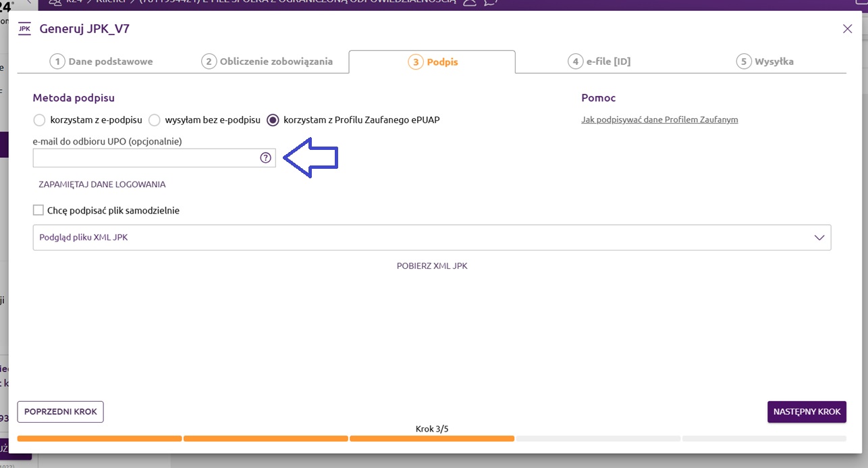The width and height of the screenshot is (868, 468).
Task: Choose 'wysyłam bez e-podpisu' radio option
Action: tap(154, 120)
